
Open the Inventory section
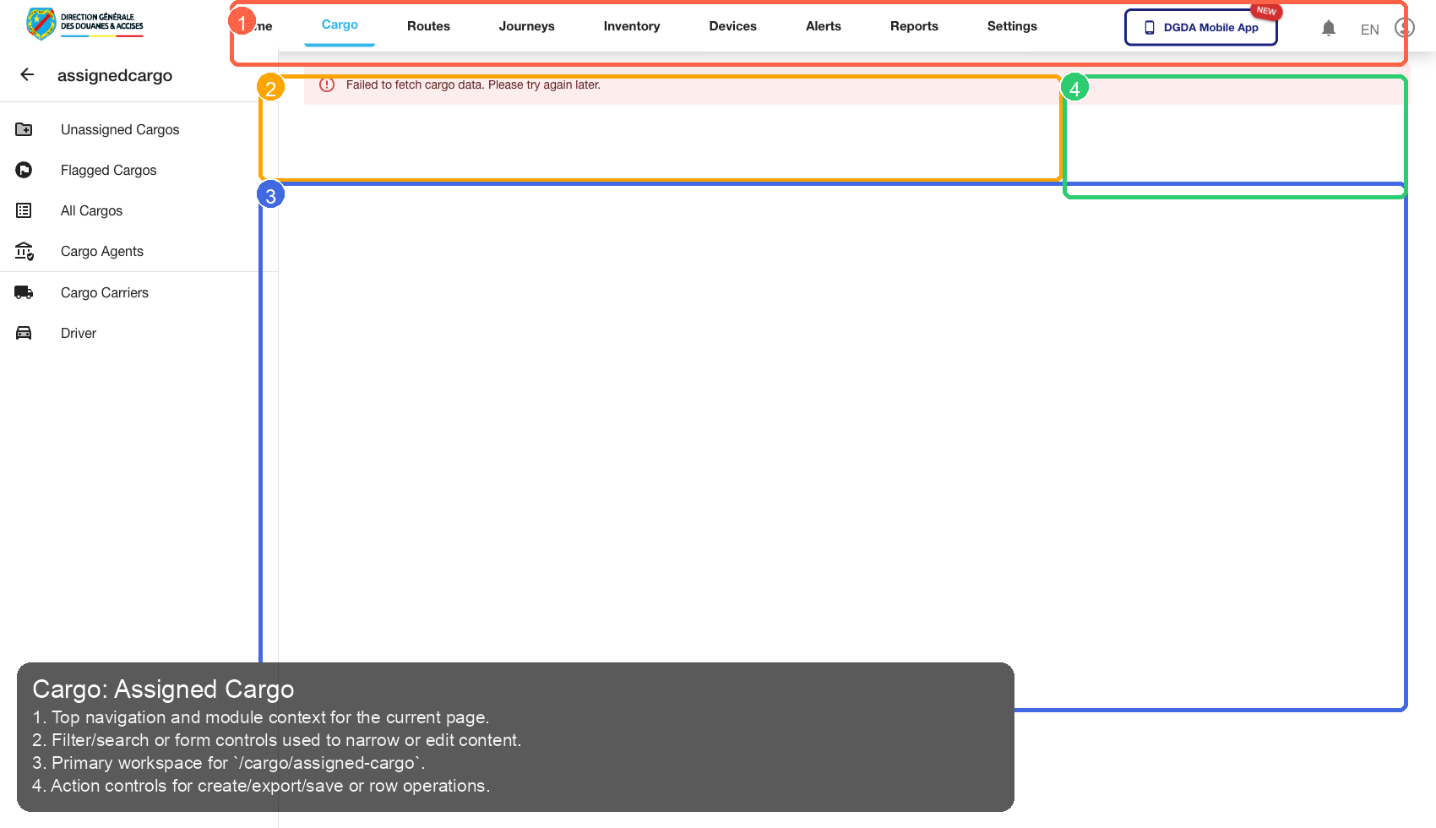point(631,25)
